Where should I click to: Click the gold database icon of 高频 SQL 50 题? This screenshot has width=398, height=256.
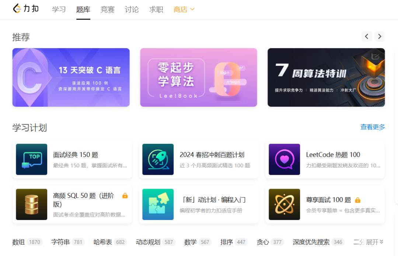[x=31, y=204]
